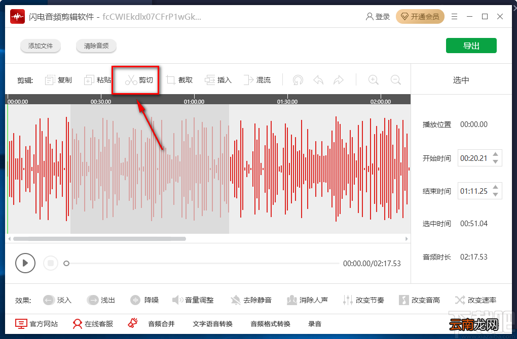Click the selected time value 00:51.04
Viewport: 517px width, 339px height.
point(474,224)
